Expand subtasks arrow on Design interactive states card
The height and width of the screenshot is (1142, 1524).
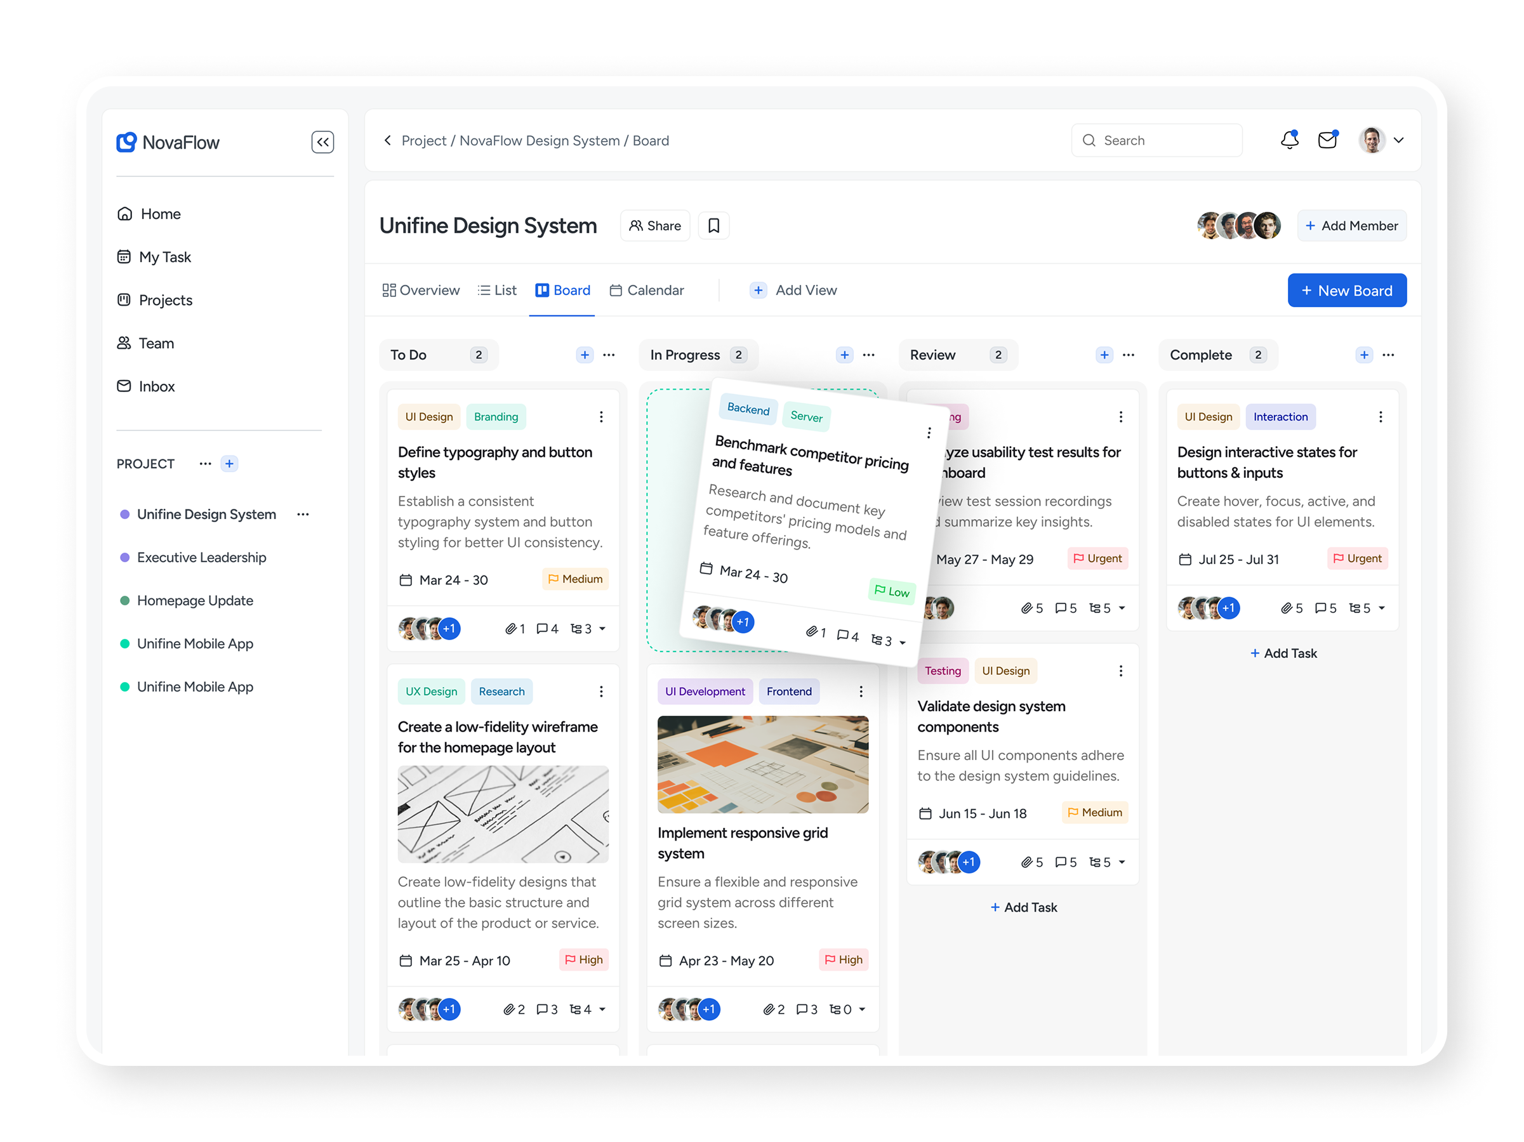click(x=1382, y=608)
